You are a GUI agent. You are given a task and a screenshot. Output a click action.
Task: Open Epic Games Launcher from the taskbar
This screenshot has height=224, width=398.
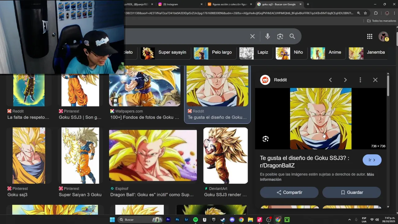214,220
